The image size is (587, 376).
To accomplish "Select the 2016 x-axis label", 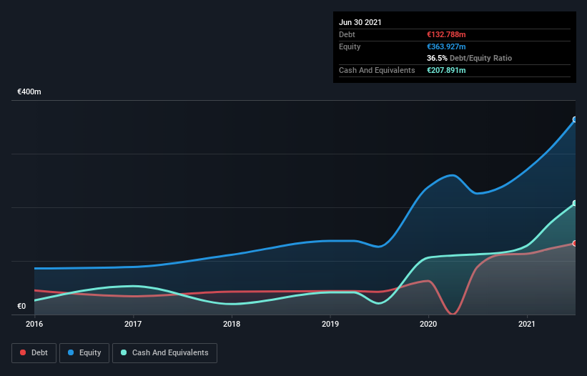I will 34,324.
